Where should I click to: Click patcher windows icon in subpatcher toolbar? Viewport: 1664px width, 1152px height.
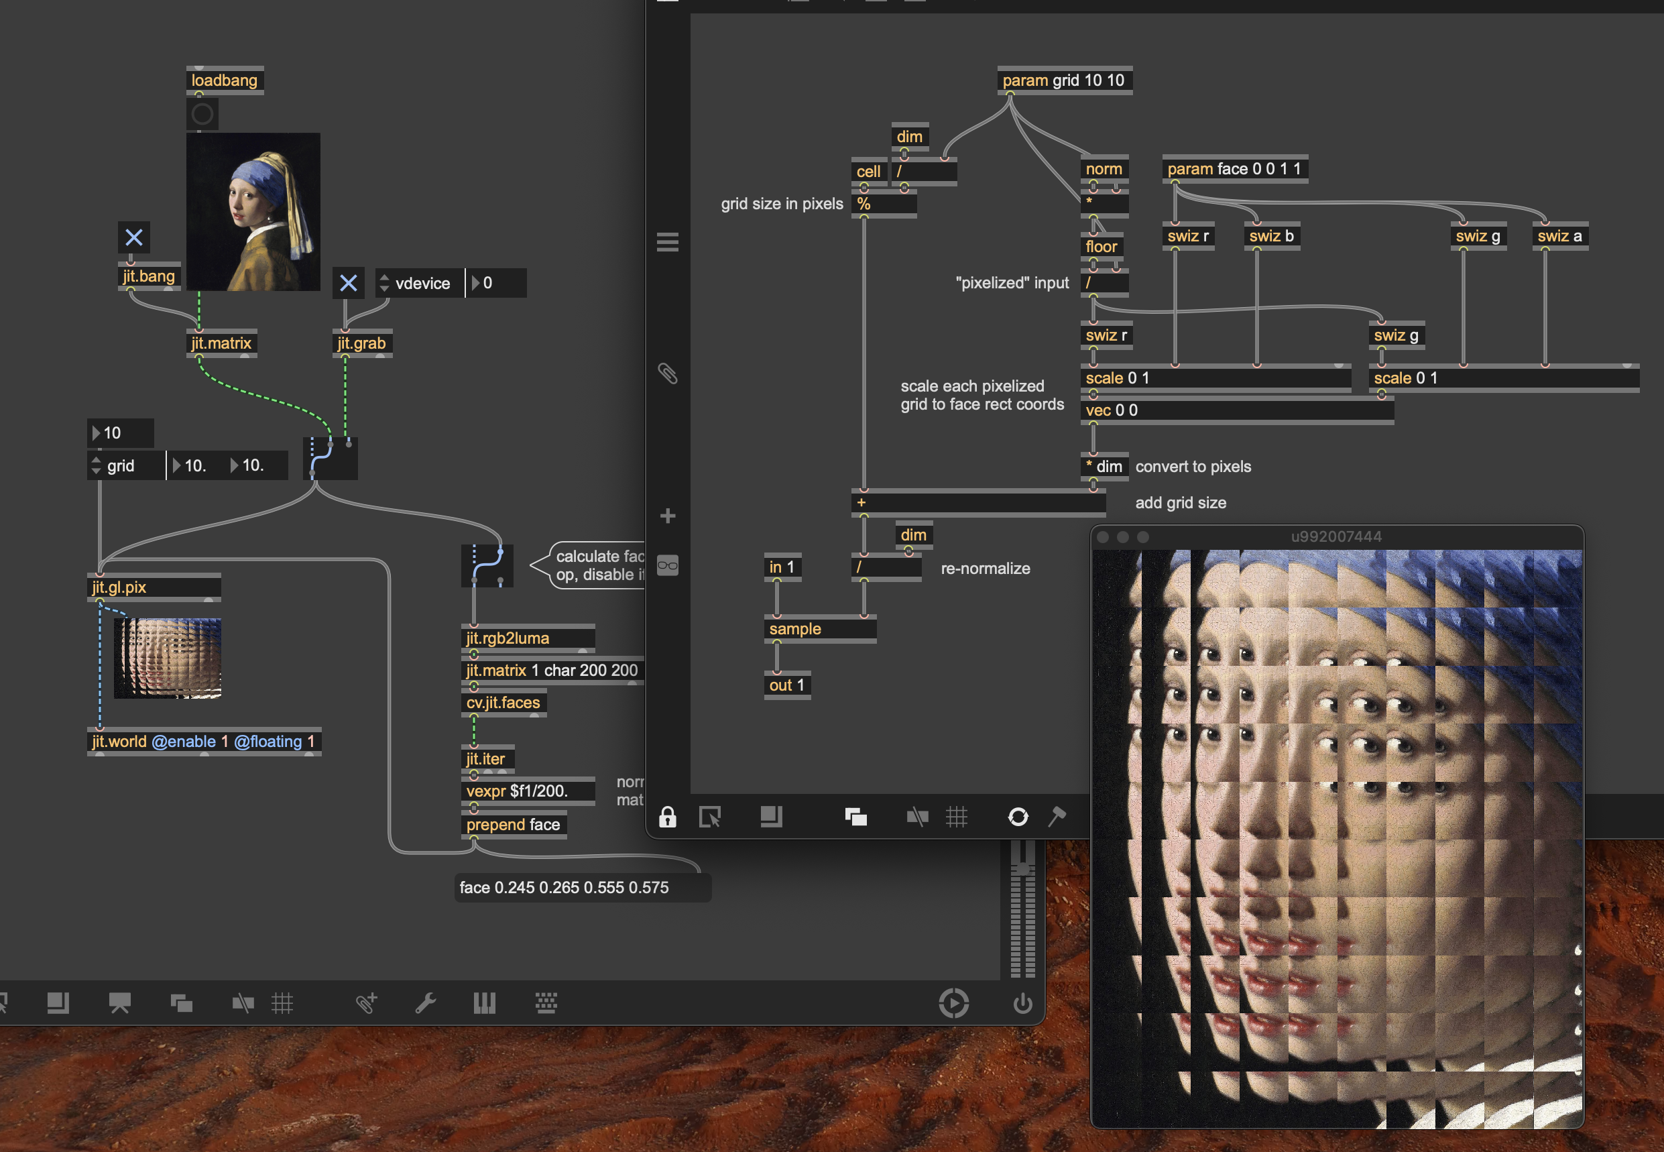click(856, 817)
